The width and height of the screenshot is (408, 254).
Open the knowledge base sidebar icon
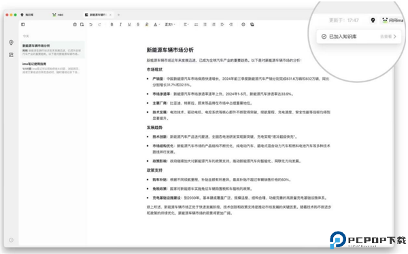point(11,42)
